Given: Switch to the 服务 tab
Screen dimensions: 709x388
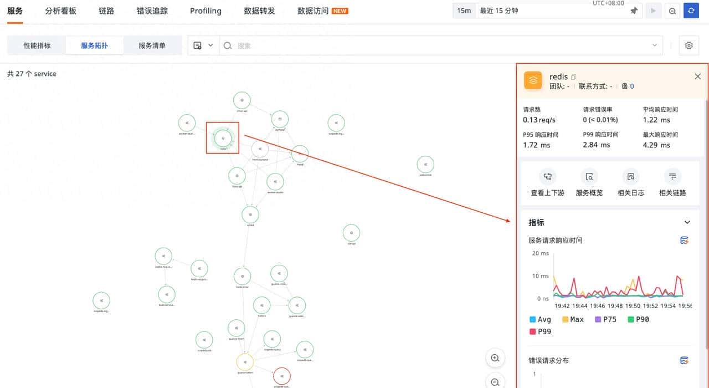Looking at the screenshot, I should point(15,11).
